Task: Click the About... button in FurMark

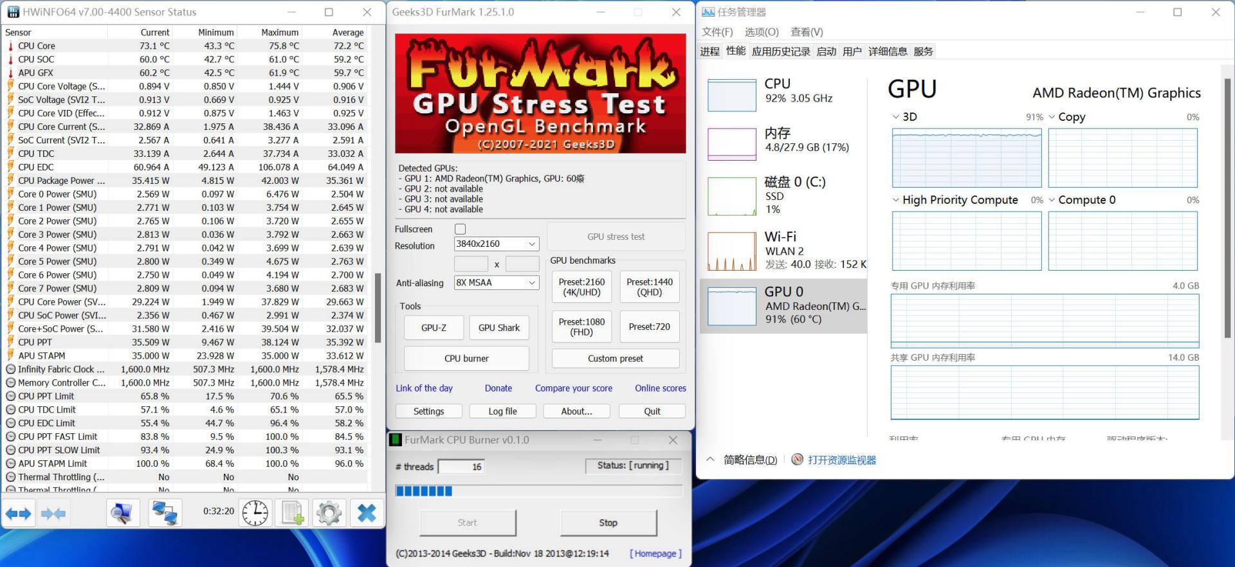Action: pos(576,411)
